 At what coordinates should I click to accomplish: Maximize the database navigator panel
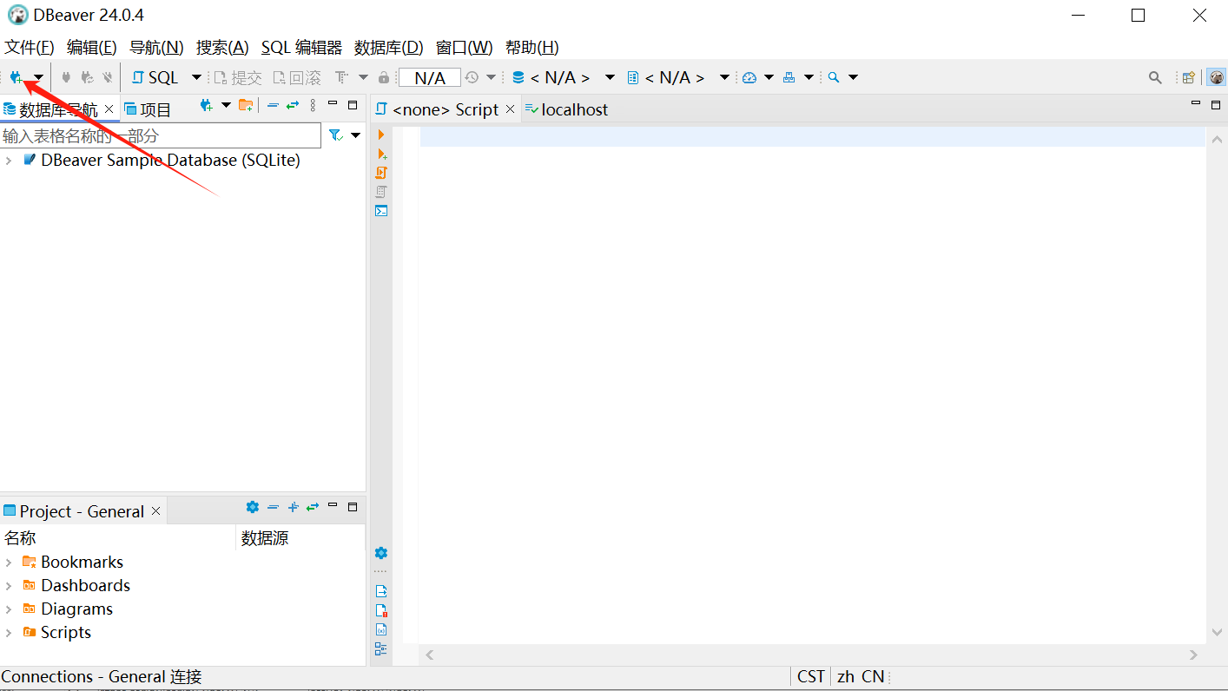point(353,105)
